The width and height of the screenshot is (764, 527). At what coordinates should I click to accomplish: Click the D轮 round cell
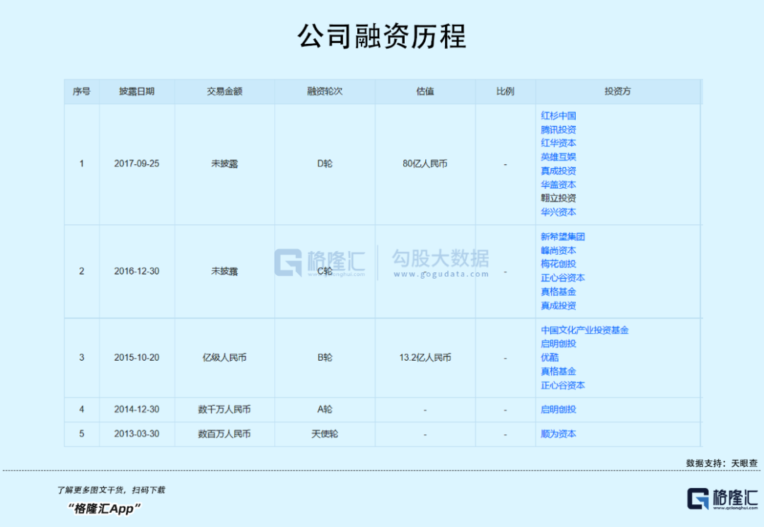(x=325, y=164)
